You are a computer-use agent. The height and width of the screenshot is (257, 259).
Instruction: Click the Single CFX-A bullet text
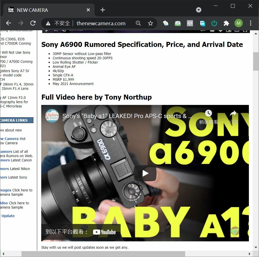point(63,75)
